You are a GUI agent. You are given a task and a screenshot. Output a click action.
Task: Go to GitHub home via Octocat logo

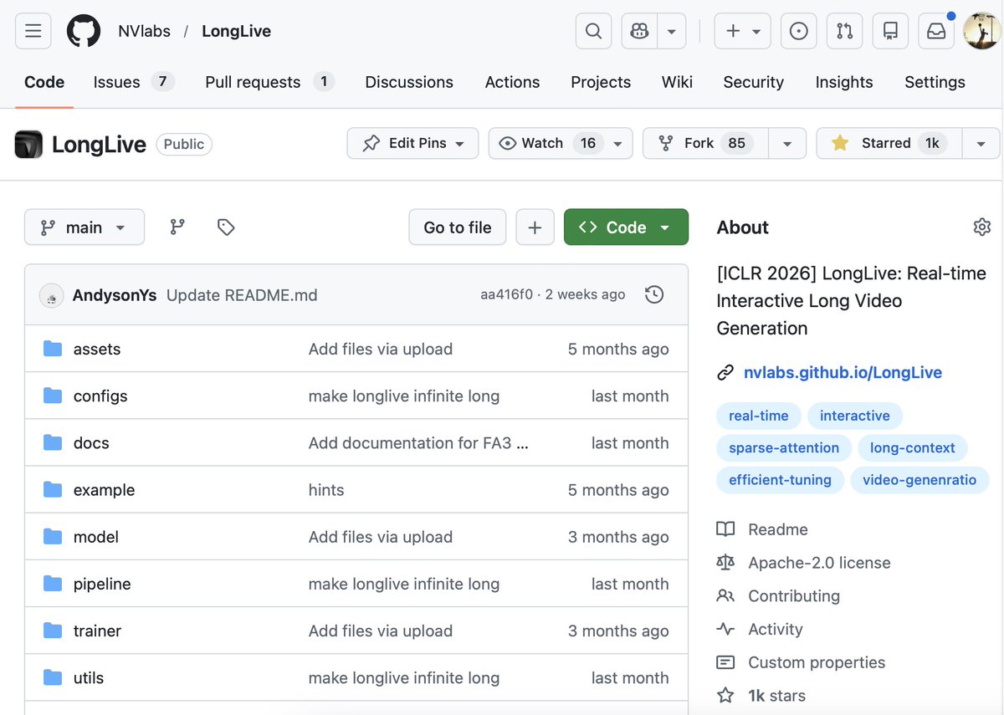pyautogui.click(x=83, y=31)
